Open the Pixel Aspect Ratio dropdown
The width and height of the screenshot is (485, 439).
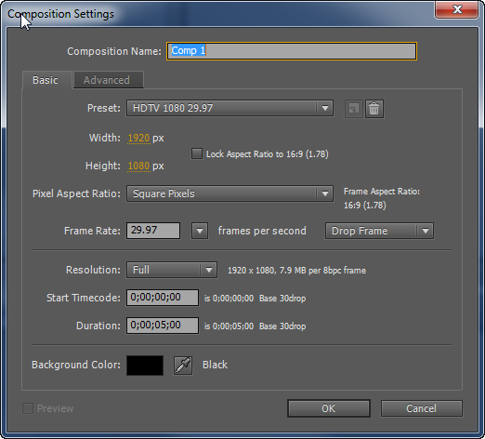[x=229, y=193]
